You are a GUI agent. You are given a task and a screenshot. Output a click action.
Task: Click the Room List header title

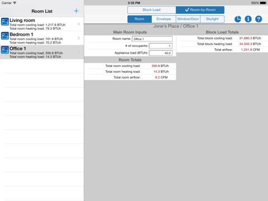pos(42,11)
